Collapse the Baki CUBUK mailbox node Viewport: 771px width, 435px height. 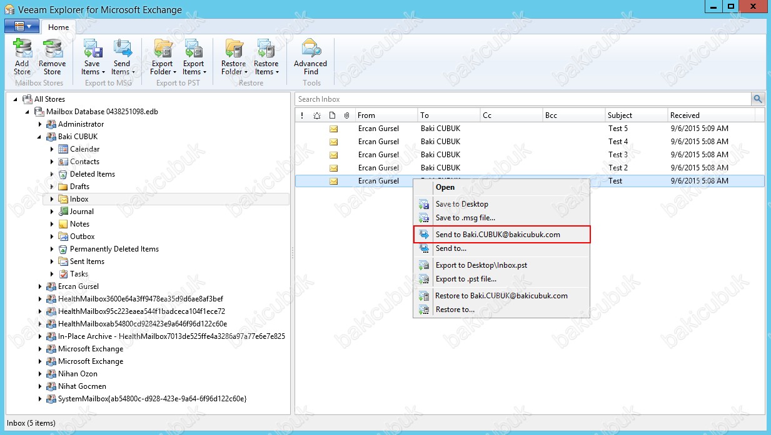(x=40, y=137)
